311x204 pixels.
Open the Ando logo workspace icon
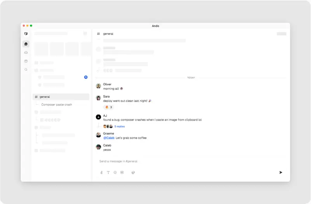26,34
